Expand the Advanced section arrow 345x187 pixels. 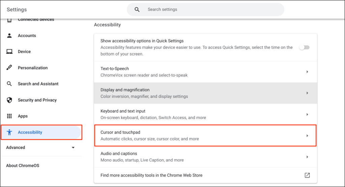coord(73,148)
